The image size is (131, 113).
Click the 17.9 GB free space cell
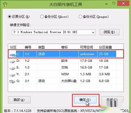pyautogui.click(x=86, y=61)
